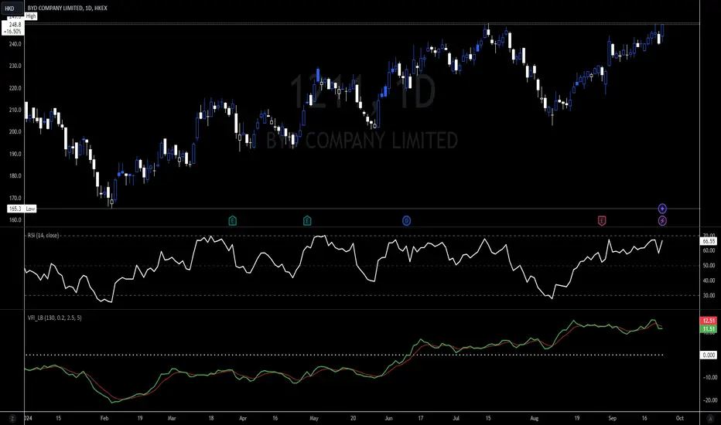The height and width of the screenshot is (425, 721).
Task: Open the HKD currency selector
Action: click(12, 8)
